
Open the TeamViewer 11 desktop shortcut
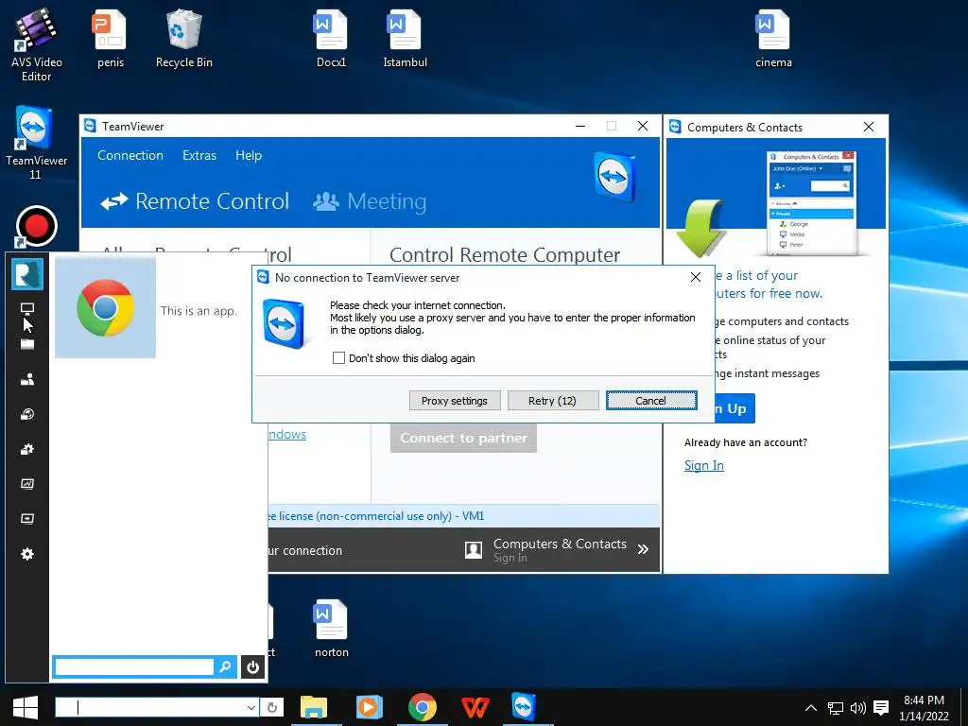tap(36, 142)
